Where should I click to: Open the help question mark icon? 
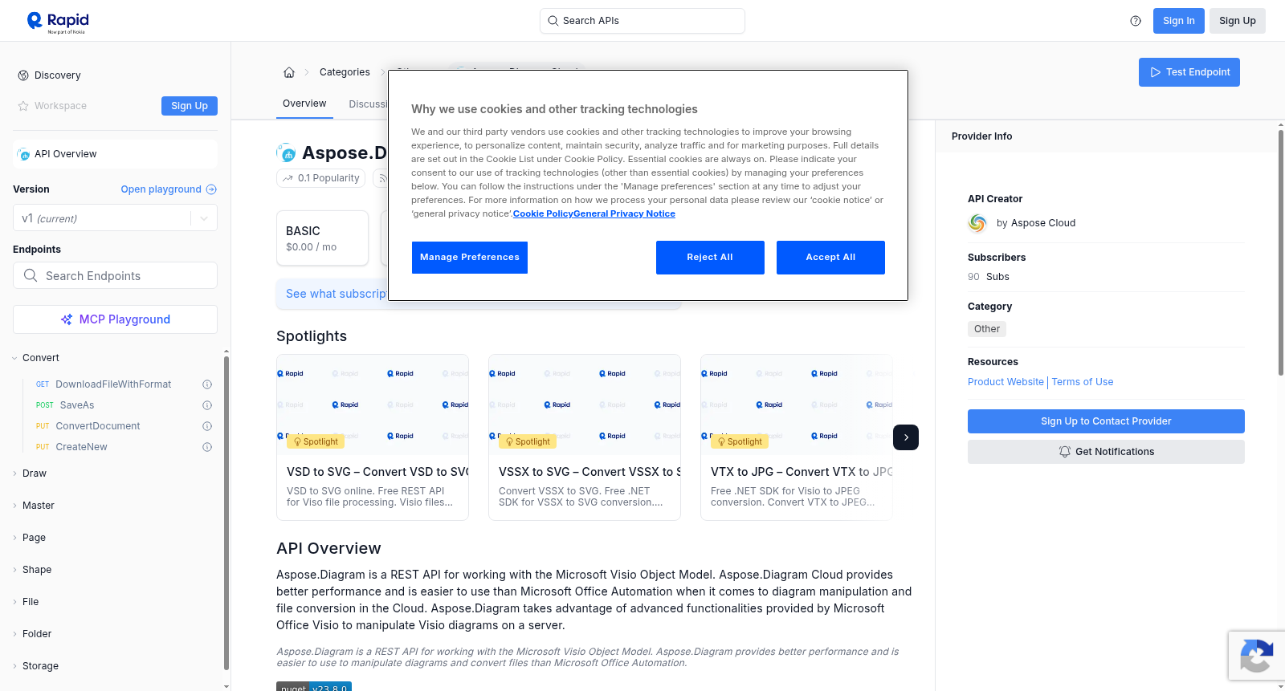click(x=1136, y=21)
